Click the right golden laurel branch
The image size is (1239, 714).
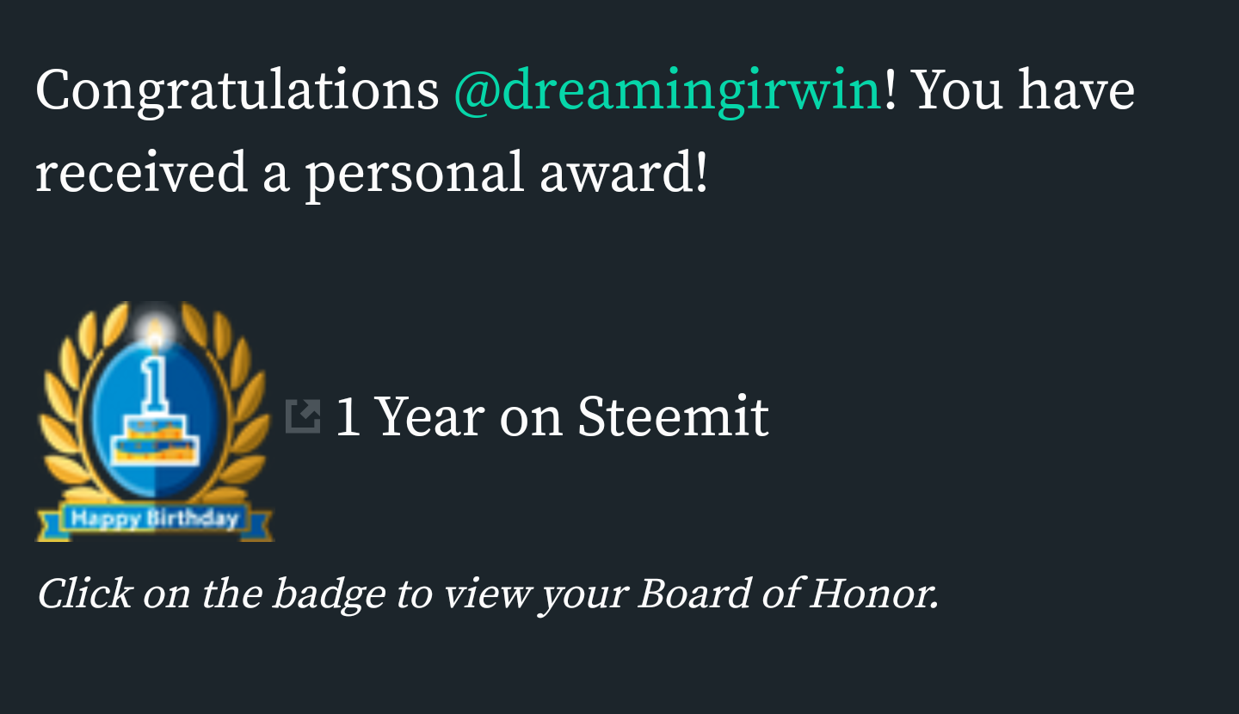236,404
